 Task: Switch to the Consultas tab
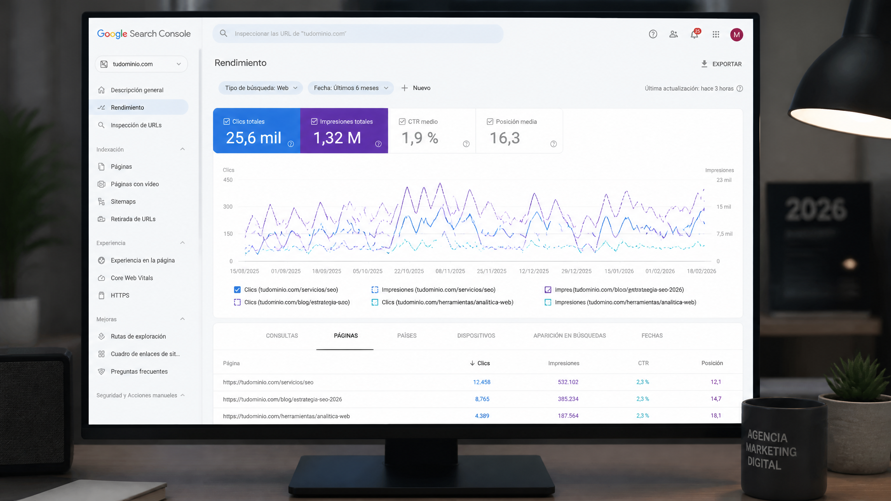pyautogui.click(x=282, y=336)
